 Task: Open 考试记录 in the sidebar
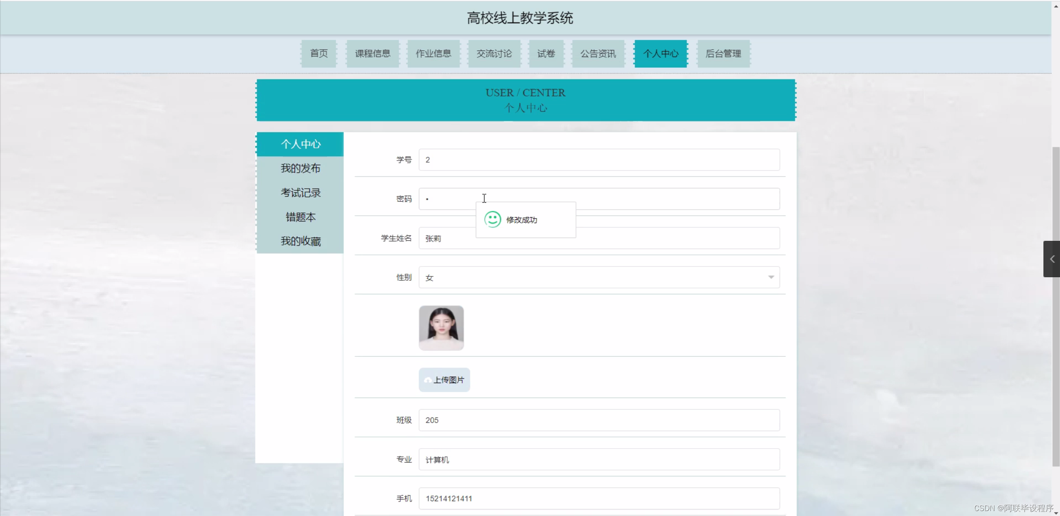point(300,193)
